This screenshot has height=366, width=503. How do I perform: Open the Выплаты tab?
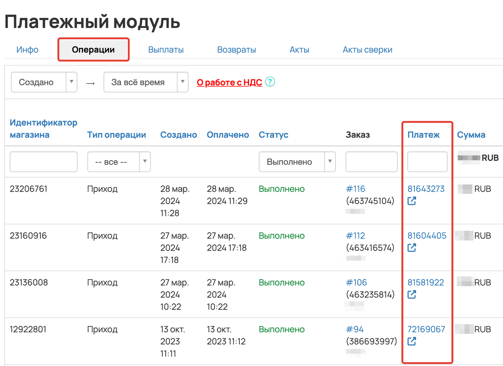coord(166,50)
